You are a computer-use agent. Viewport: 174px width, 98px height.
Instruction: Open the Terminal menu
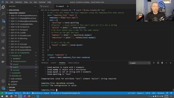pos(42,2)
